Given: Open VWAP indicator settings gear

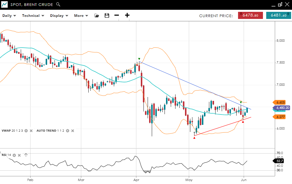Looking at the screenshot, I should coord(26,131).
